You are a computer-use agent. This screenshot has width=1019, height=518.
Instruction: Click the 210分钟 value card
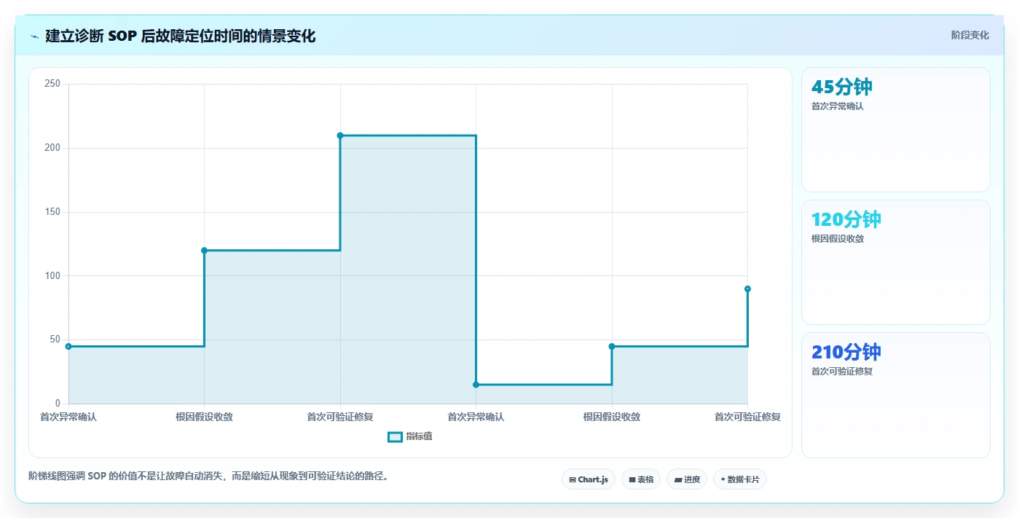pos(895,395)
